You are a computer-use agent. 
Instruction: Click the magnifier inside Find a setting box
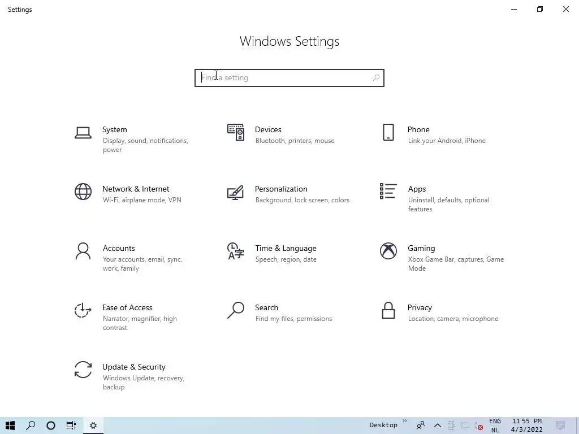(x=376, y=78)
